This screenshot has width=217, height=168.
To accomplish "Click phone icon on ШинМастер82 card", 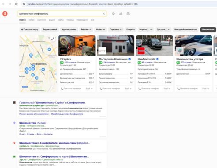I will [139, 88].
